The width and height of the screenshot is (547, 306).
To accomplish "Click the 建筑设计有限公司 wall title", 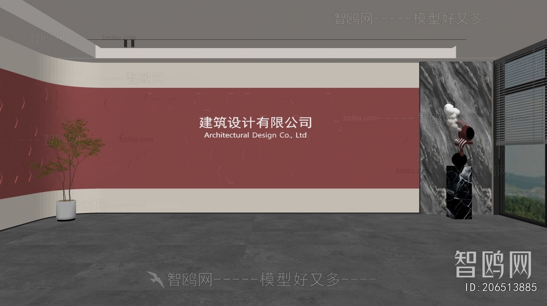I will [x=255, y=122].
